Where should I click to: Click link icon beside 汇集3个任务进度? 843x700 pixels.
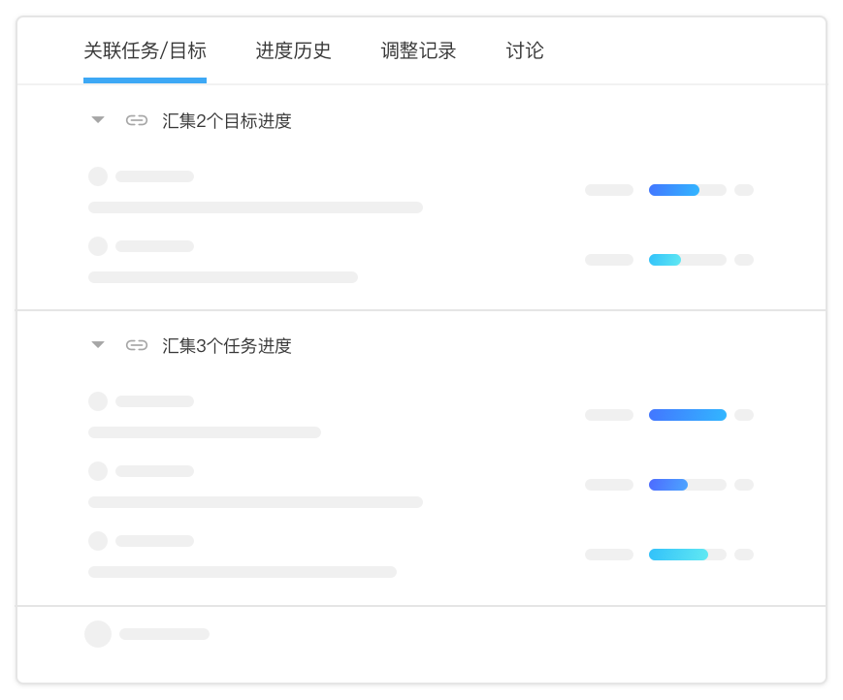pyautogui.click(x=137, y=345)
